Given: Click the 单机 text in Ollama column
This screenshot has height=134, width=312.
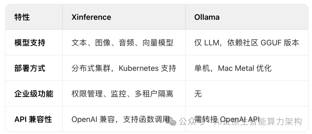Looking at the screenshot, I should coord(202,68).
